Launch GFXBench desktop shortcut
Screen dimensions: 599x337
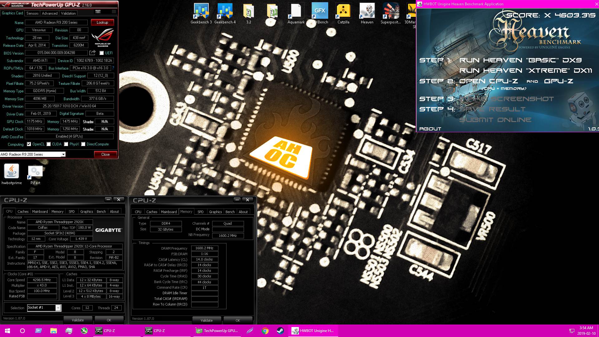pos(320,14)
